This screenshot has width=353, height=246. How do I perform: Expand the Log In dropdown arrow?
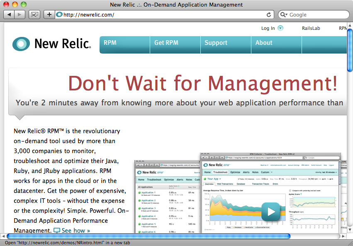(x=280, y=28)
